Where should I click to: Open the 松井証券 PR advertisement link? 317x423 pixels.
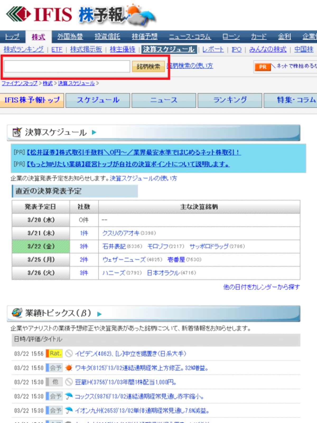pyautogui.click(x=134, y=152)
